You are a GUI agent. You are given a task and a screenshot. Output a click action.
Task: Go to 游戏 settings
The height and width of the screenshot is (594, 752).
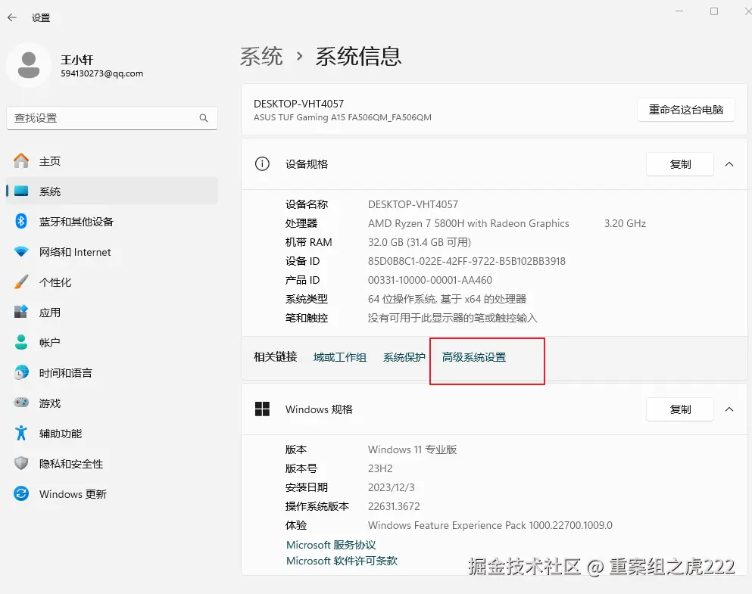click(x=112, y=403)
